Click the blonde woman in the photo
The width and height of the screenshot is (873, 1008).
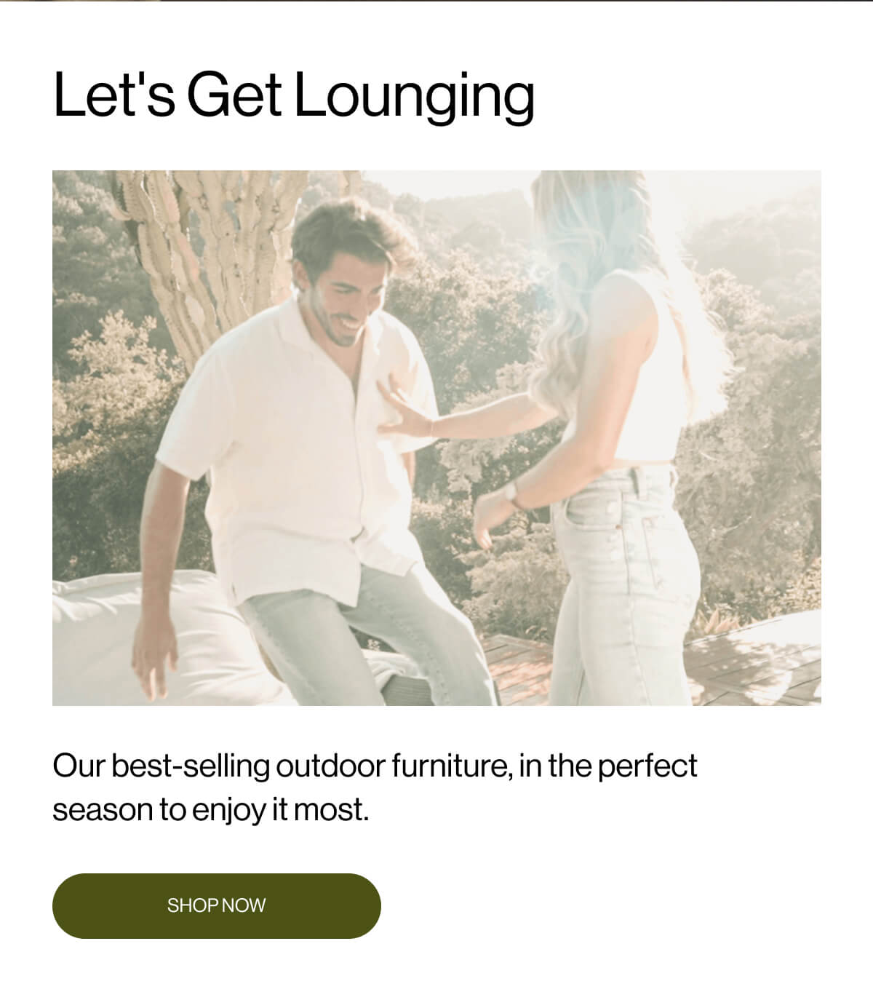tap(604, 437)
